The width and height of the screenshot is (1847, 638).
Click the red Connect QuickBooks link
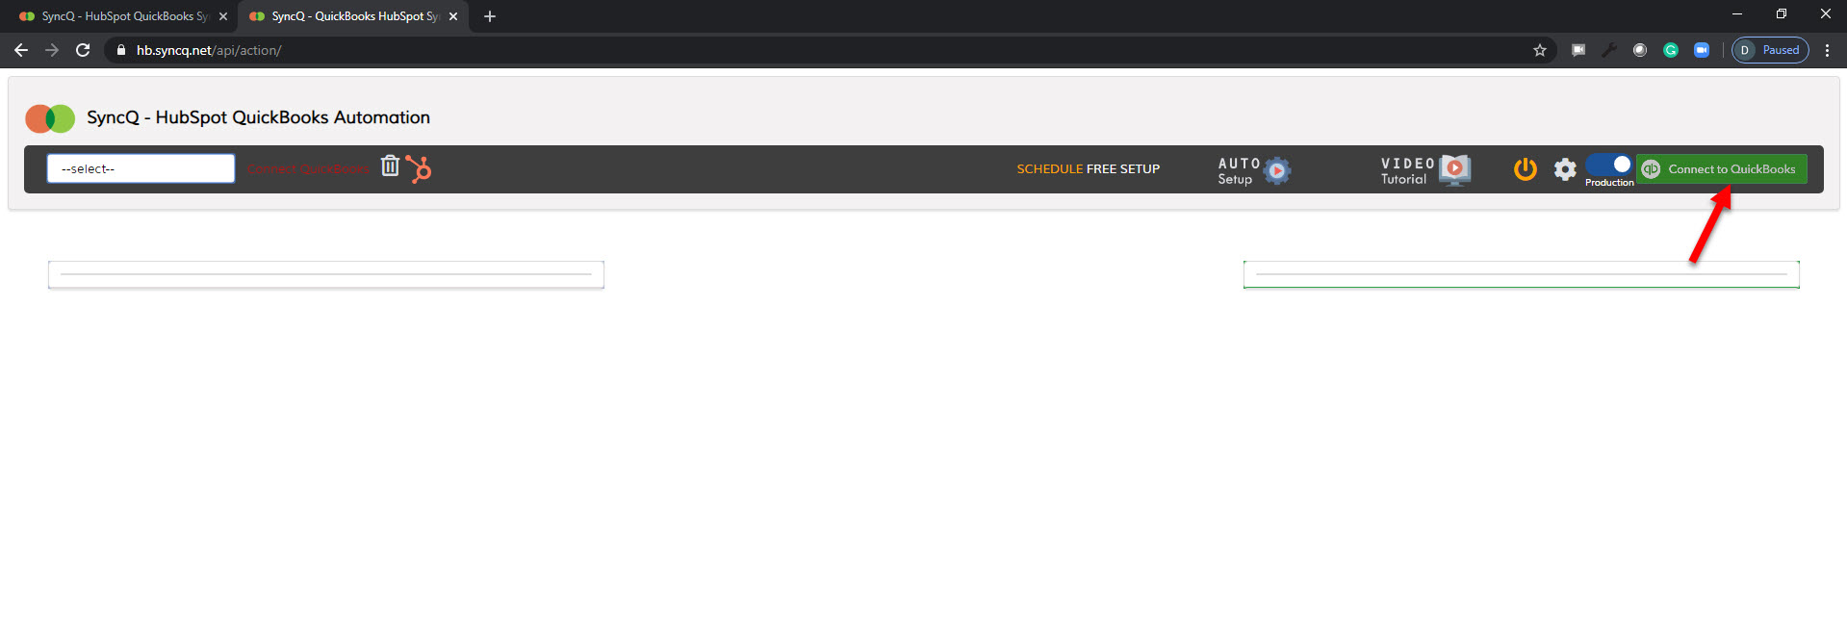click(308, 169)
